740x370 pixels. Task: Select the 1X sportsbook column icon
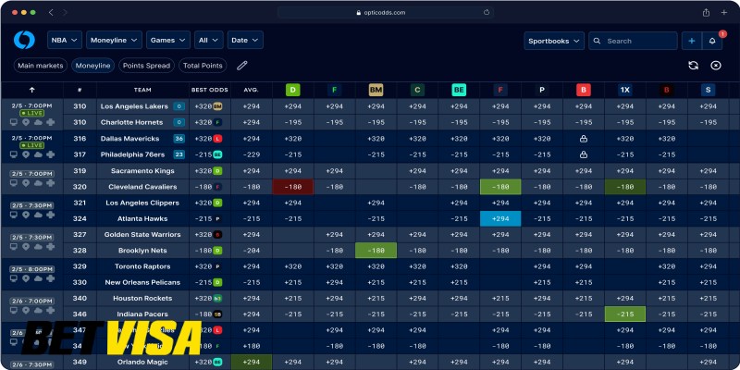pos(625,90)
